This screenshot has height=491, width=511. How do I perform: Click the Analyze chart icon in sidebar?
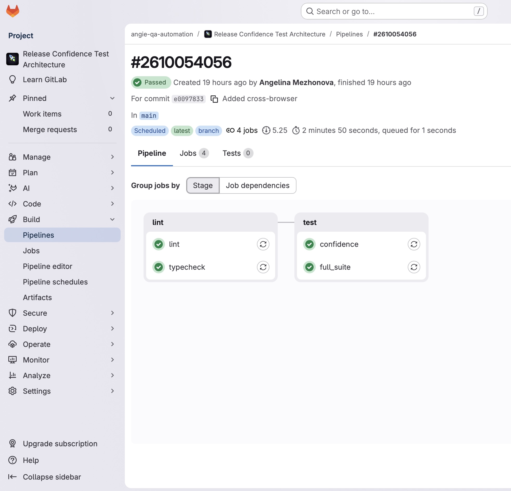(x=12, y=376)
